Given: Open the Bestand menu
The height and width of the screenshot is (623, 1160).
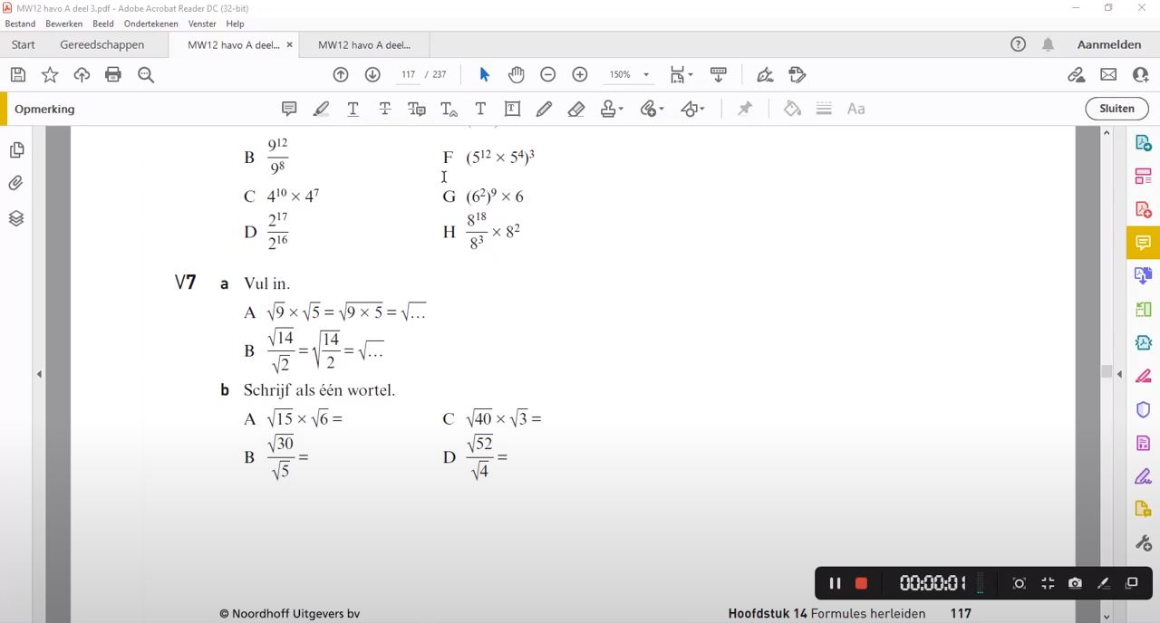Looking at the screenshot, I should coord(20,24).
